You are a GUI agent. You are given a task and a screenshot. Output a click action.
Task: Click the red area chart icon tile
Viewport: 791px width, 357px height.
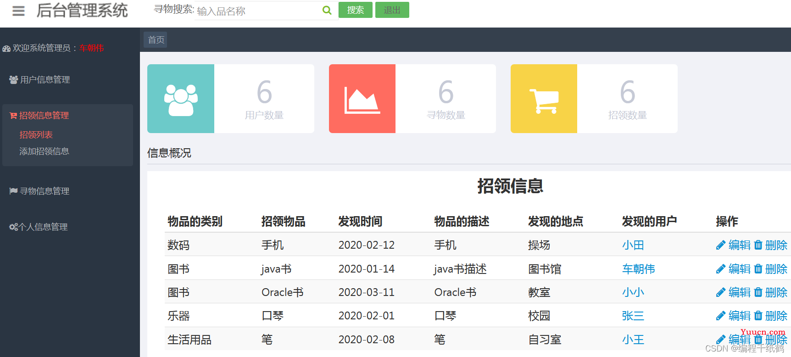(362, 99)
